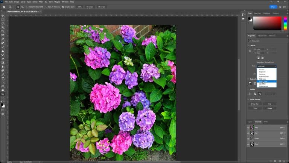This screenshot has width=289, height=163.
Task: Select the Eyedropper tool
Action: [3, 39]
